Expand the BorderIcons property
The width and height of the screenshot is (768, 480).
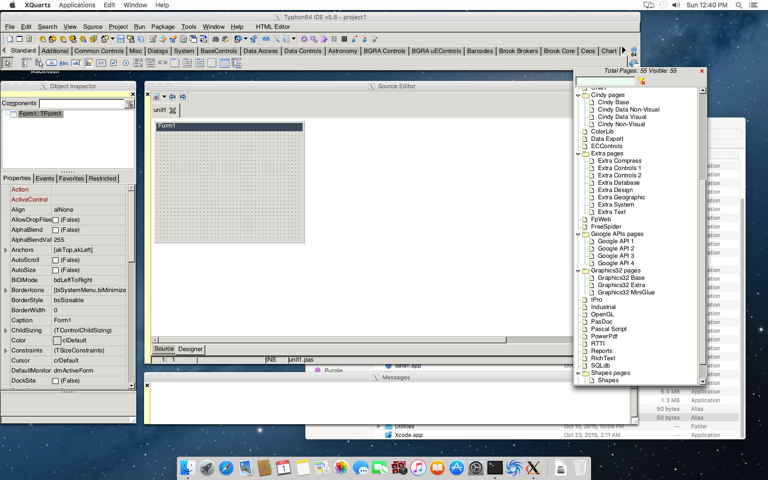tap(5, 290)
